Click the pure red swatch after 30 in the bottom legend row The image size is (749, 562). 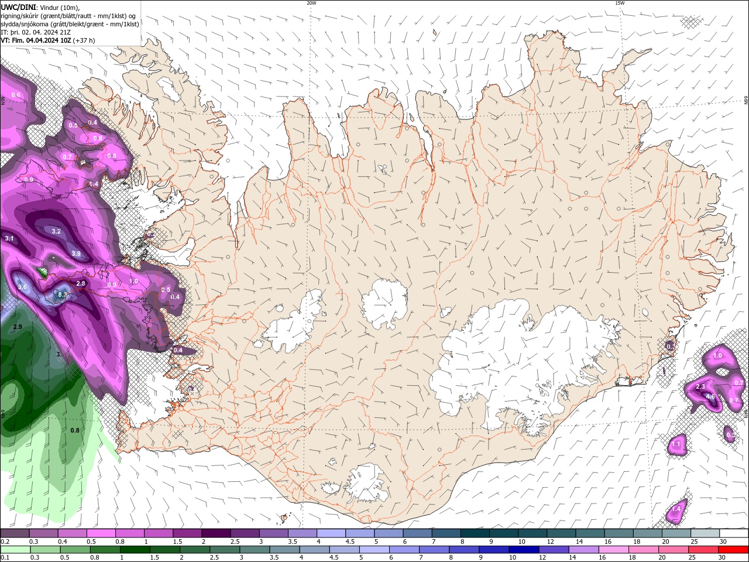point(734,550)
